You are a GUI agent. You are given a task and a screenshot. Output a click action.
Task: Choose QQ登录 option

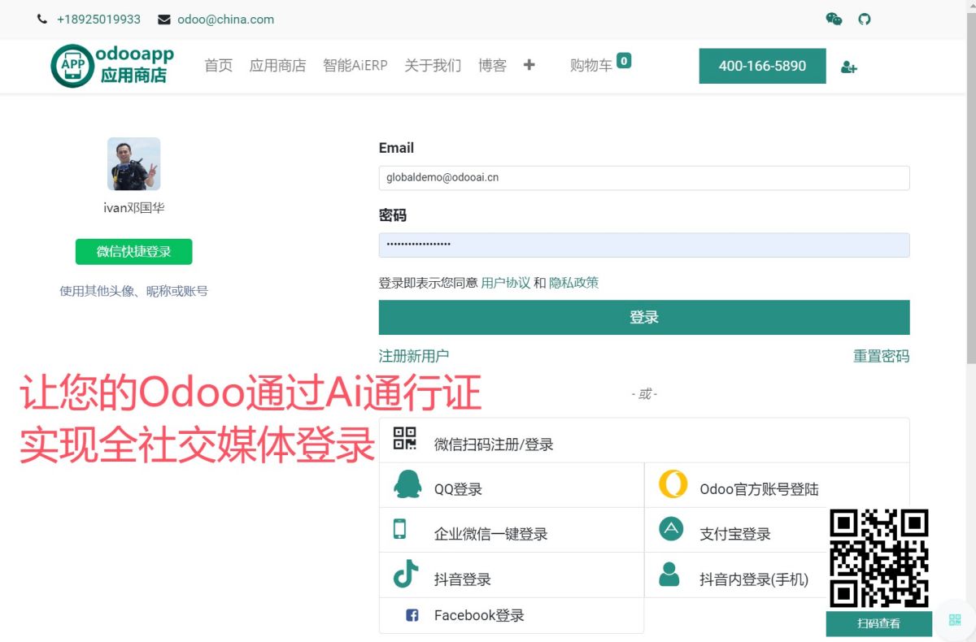512,485
